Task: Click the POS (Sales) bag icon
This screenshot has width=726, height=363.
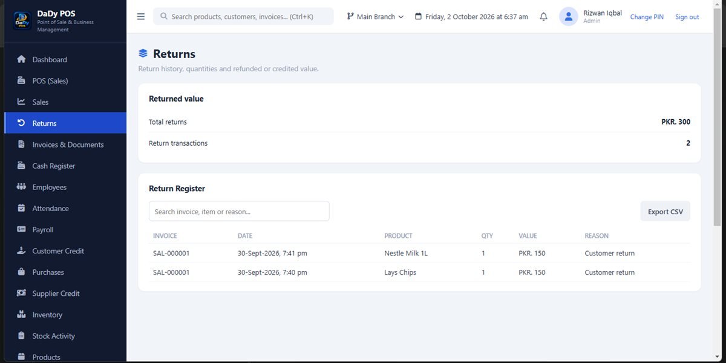Action: pyautogui.click(x=22, y=80)
